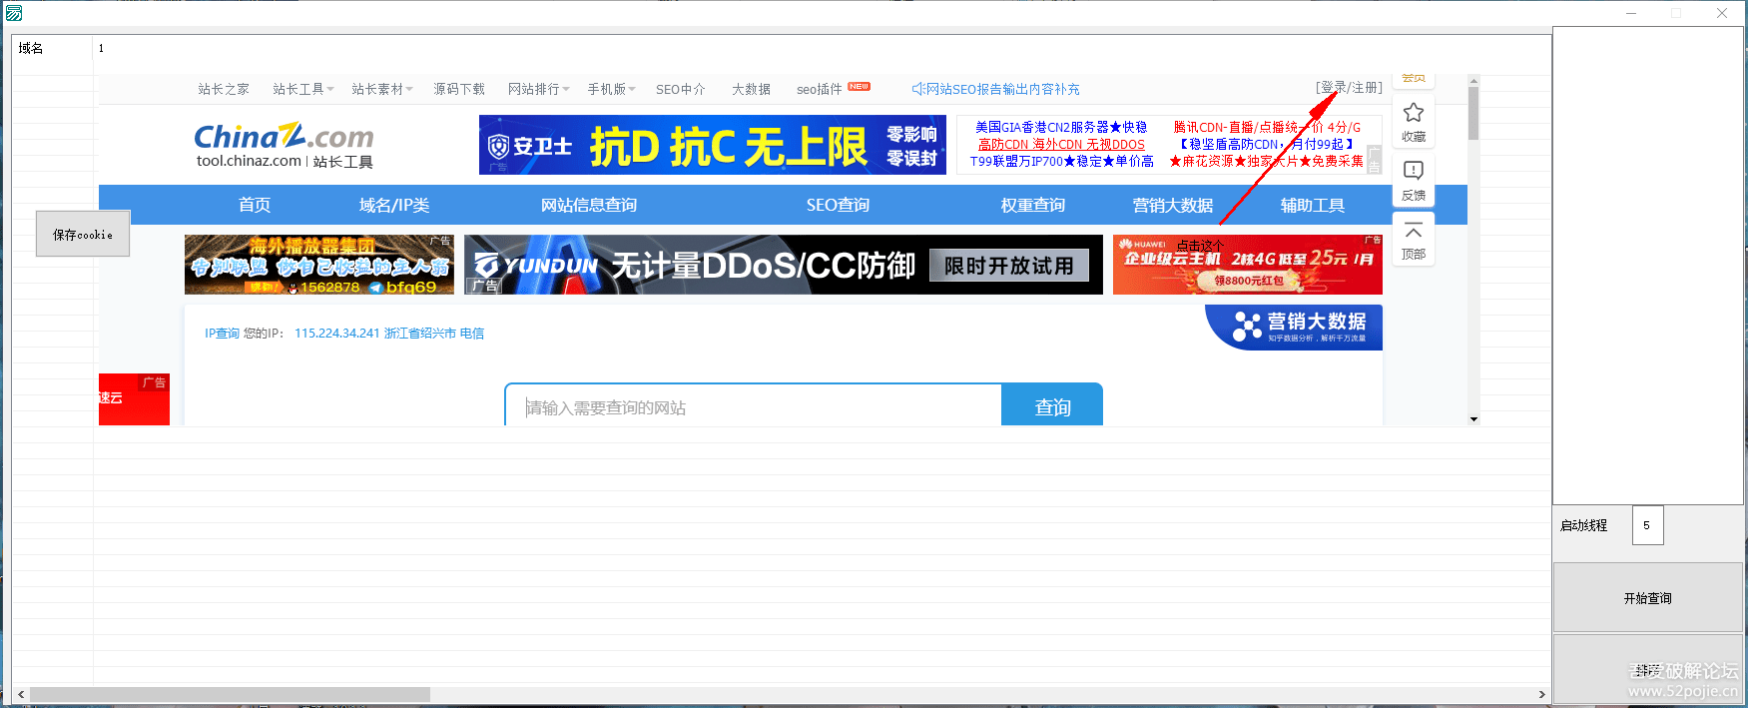Screen dimensions: 1748x708
Task: Open the 腾讯CDN-直播/点播 text ad
Action: (x=1267, y=127)
